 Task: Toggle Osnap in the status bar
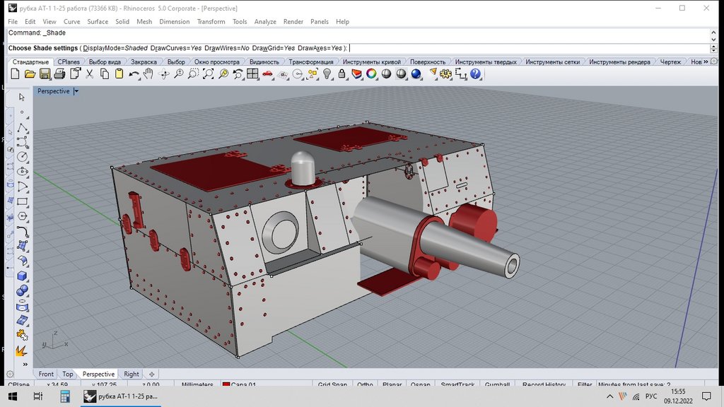[420, 384]
